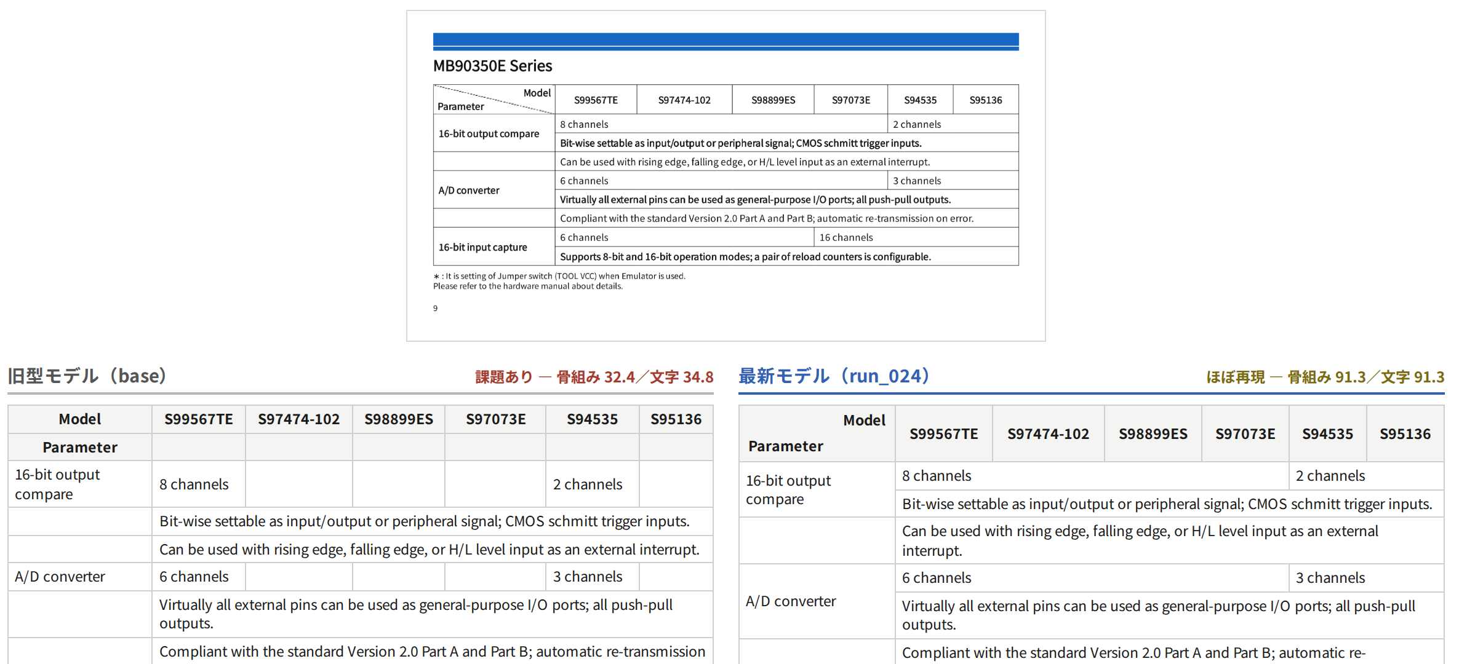Select the "Model" header cell in base table
The width and height of the screenshot is (1467, 664).
pos(80,419)
